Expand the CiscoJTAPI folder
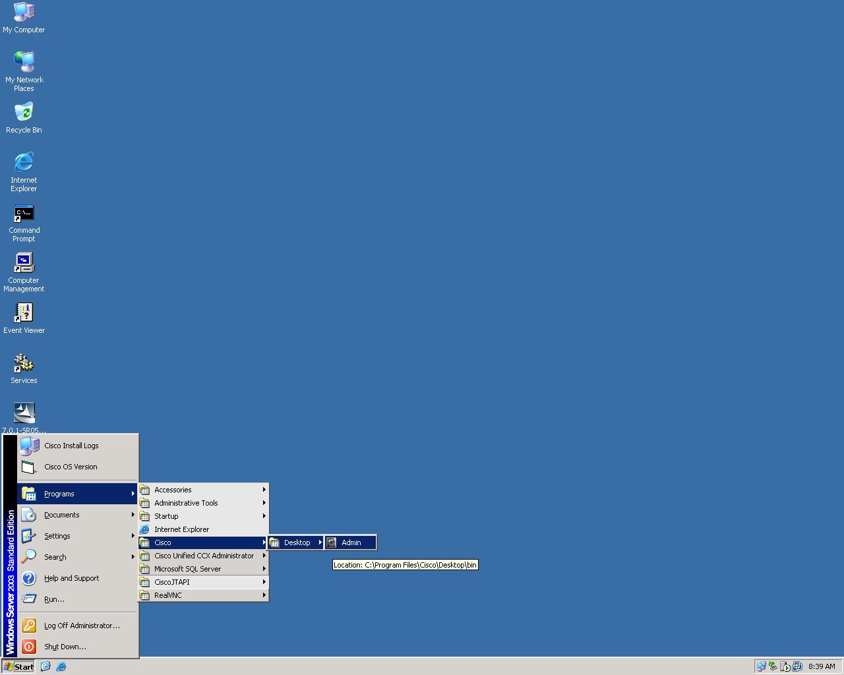Screen dimensions: 844x675 click(203, 582)
